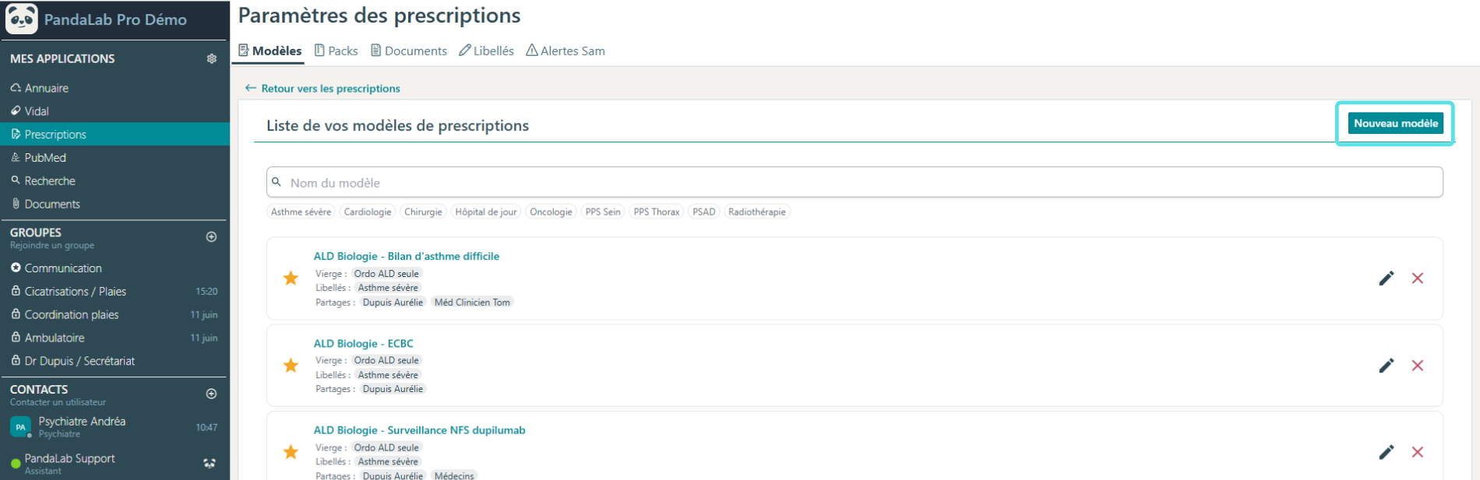Open ALD Biologie - Surveillance NFS dupilumab title
1480x480 pixels.
420,430
